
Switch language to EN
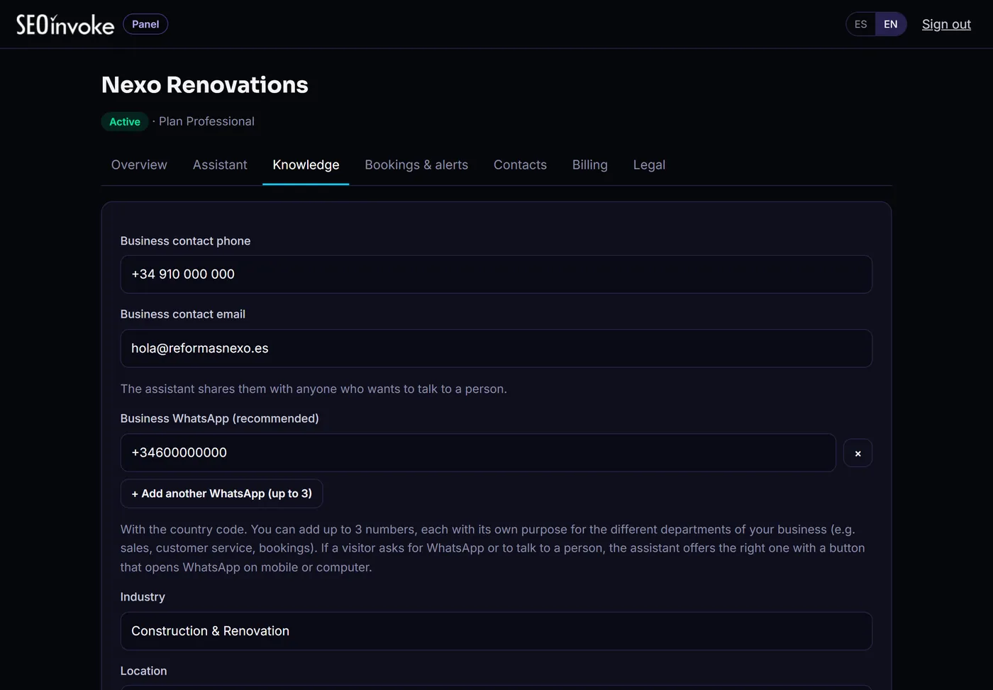pos(891,24)
